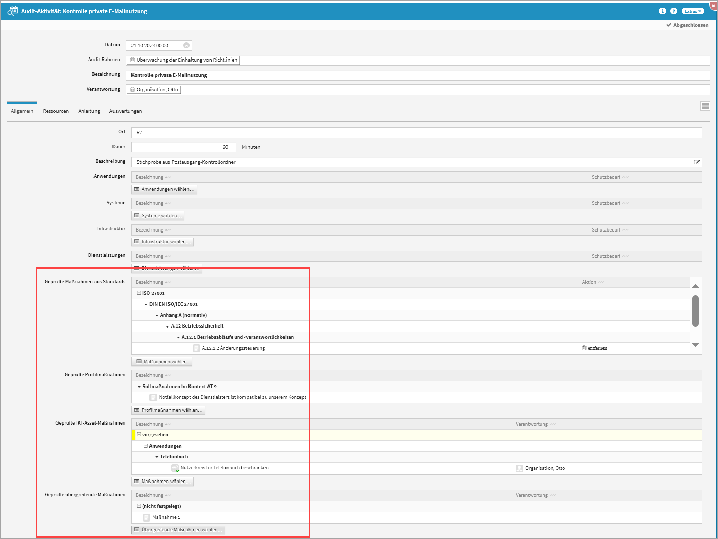
Task: Click the edit icon in Beschreibung field
Action: tap(697, 162)
